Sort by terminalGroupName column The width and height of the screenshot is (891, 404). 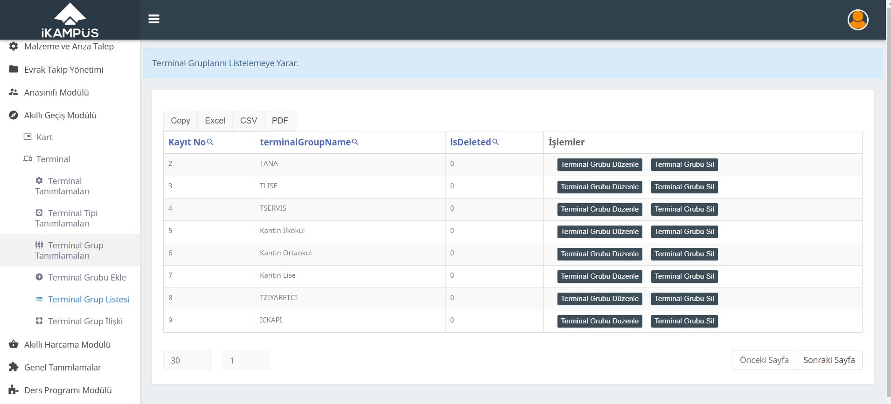pyautogui.click(x=305, y=142)
